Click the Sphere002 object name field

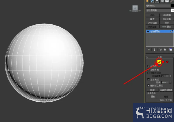point(158,6)
